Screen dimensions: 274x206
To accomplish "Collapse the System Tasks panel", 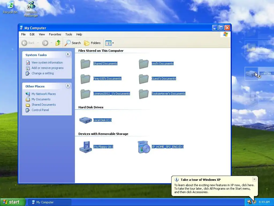I will [x=68, y=54].
